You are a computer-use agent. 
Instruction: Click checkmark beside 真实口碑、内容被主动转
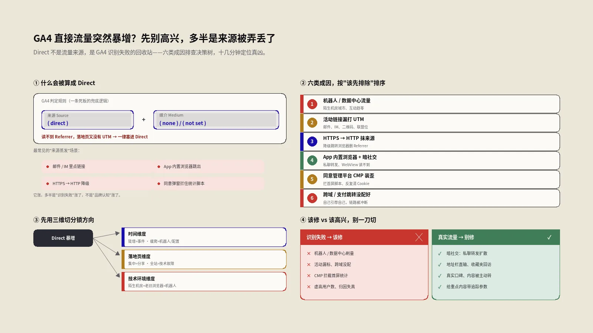(440, 276)
